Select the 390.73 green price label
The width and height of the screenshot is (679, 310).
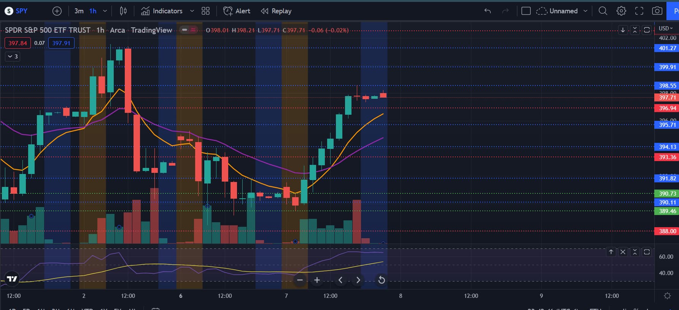[x=666, y=193]
